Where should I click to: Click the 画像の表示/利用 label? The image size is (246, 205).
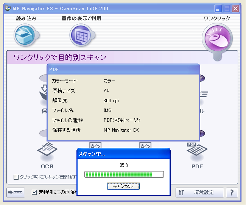[x=81, y=19]
